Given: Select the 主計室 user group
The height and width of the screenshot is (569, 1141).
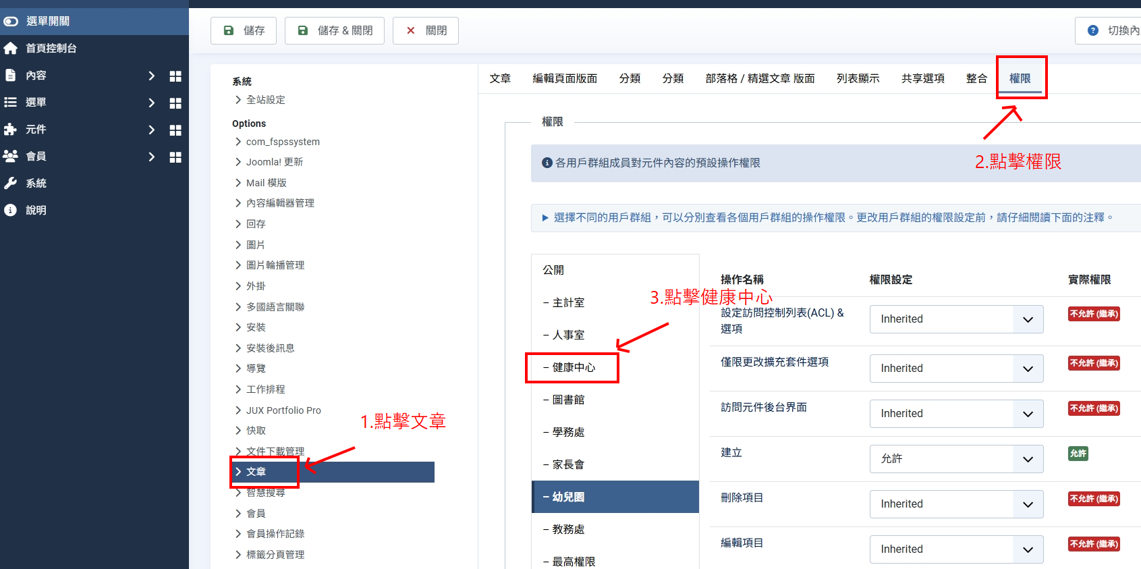Looking at the screenshot, I should [x=615, y=302].
